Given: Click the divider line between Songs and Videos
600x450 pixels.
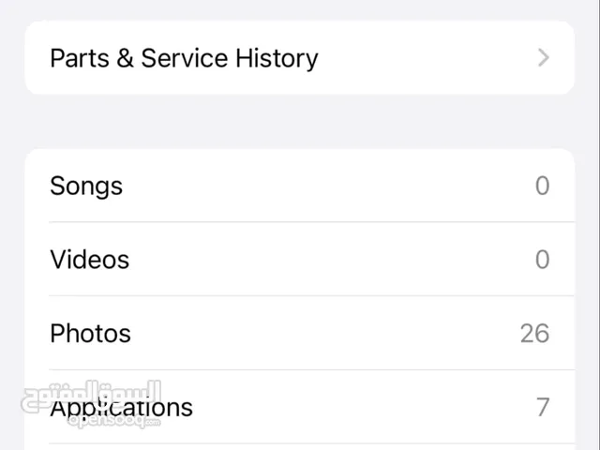Looking at the screenshot, I should click(x=312, y=221).
